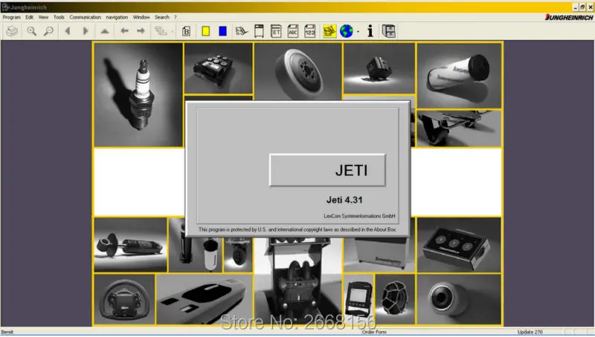This screenshot has width=595, height=337.
Task: Open the ET document icon
Action: tap(276, 31)
